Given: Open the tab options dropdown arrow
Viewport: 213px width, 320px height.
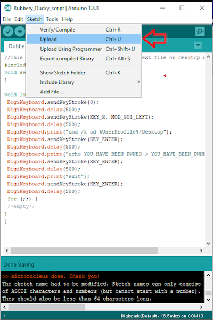Looking at the screenshot, I should point(198,45).
